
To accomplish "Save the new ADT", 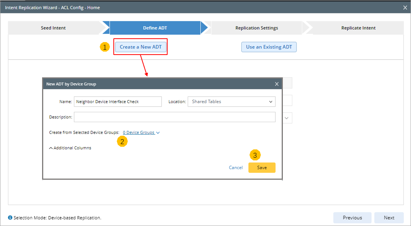I will coord(262,168).
